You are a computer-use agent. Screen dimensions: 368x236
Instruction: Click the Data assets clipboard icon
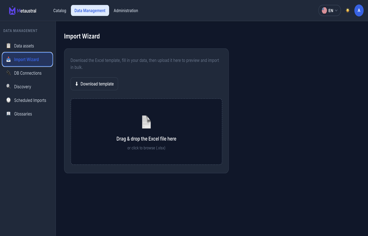pyautogui.click(x=9, y=46)
